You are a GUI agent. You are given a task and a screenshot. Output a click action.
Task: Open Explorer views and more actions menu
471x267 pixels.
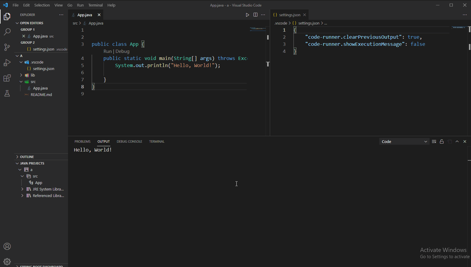click(61, 15)
